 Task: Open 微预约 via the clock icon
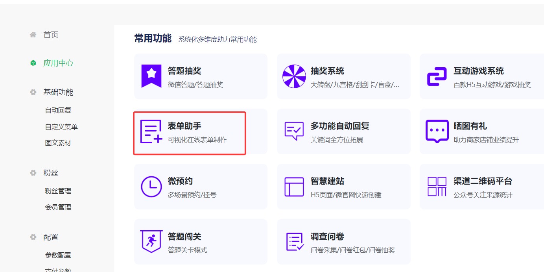click(151, 186)
